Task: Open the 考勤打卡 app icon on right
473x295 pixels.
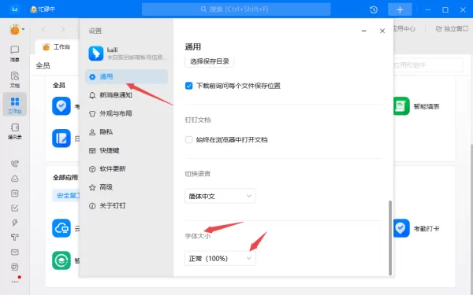Action: tap(401, 228)
